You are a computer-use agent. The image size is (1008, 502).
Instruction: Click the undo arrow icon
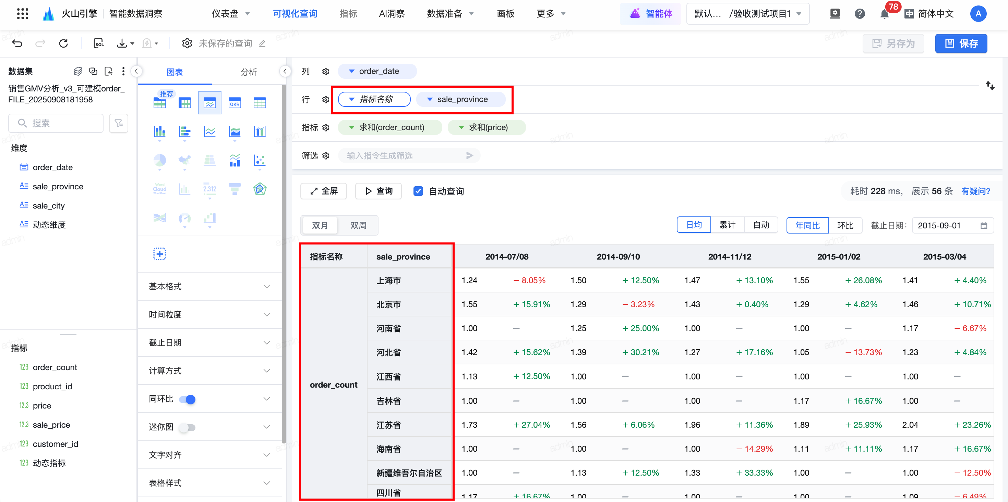click(x=17, y=43)
